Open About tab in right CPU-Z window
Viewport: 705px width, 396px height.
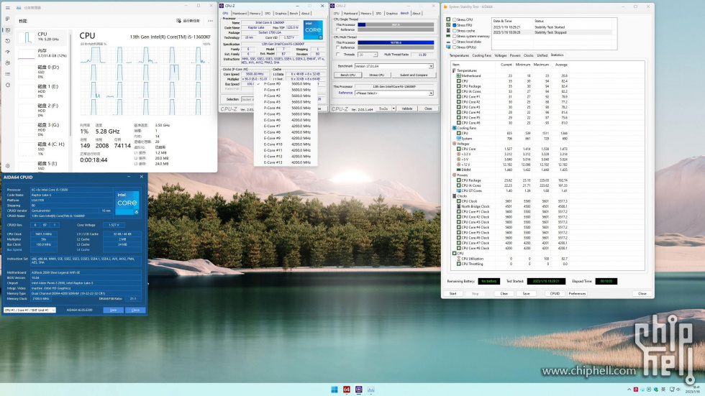click(417, 14)
